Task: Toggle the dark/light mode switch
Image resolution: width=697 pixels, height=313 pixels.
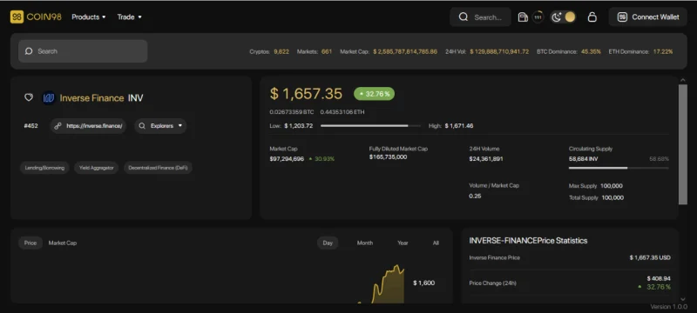Action: coord(563,17)
